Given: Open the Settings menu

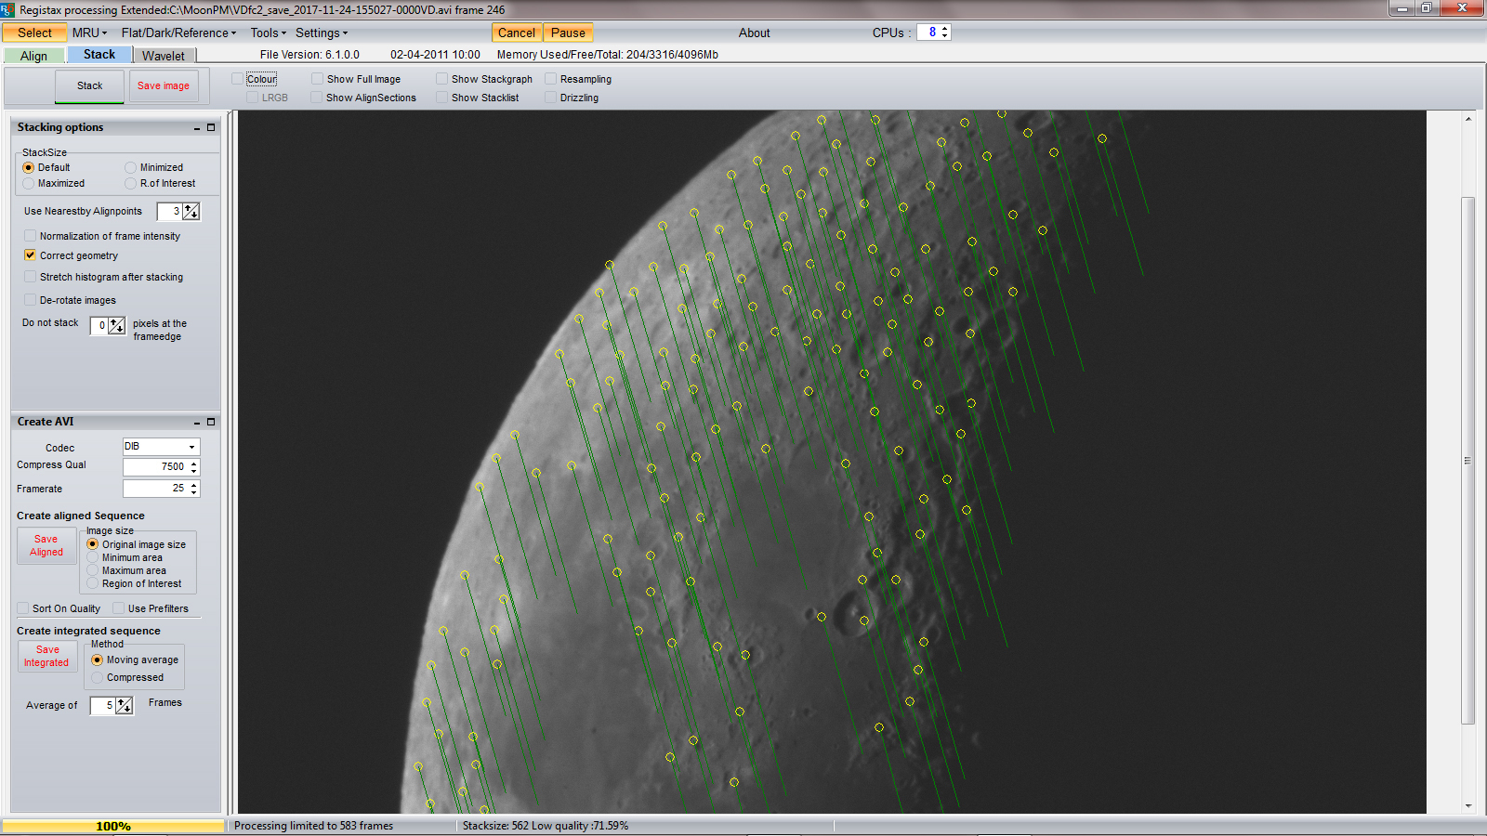Looking at the screenshot, I should coord(322,33).
